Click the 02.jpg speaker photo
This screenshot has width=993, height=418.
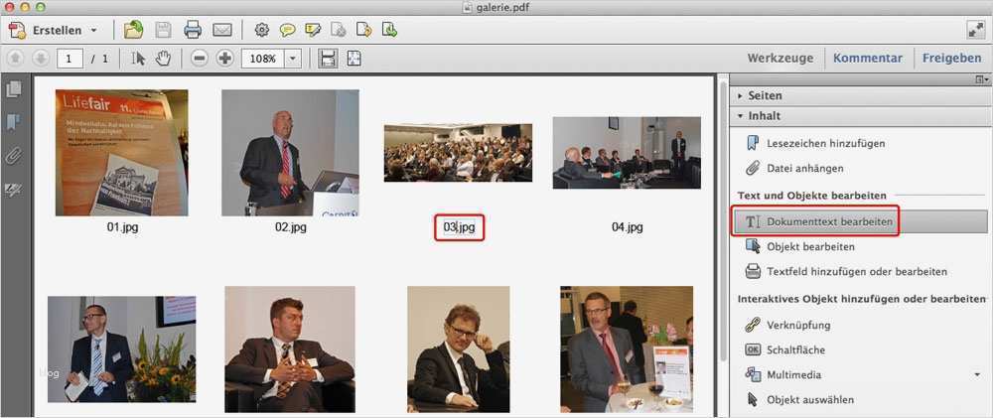[x=290, y=153]
